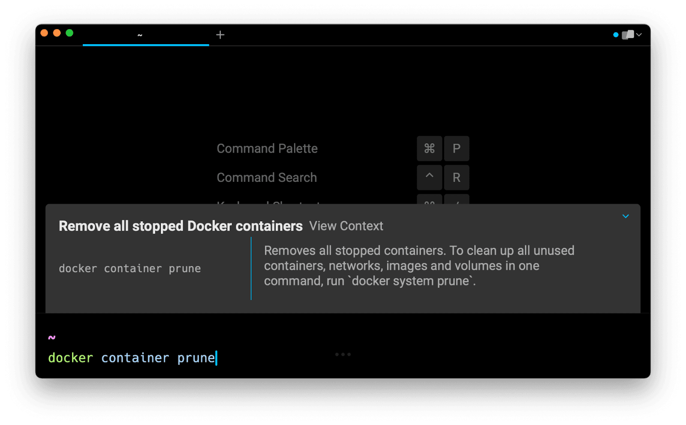Open the dropdown chevron beside the avatar
This screenshot has width=686, height=425.
tap(639, 35)
